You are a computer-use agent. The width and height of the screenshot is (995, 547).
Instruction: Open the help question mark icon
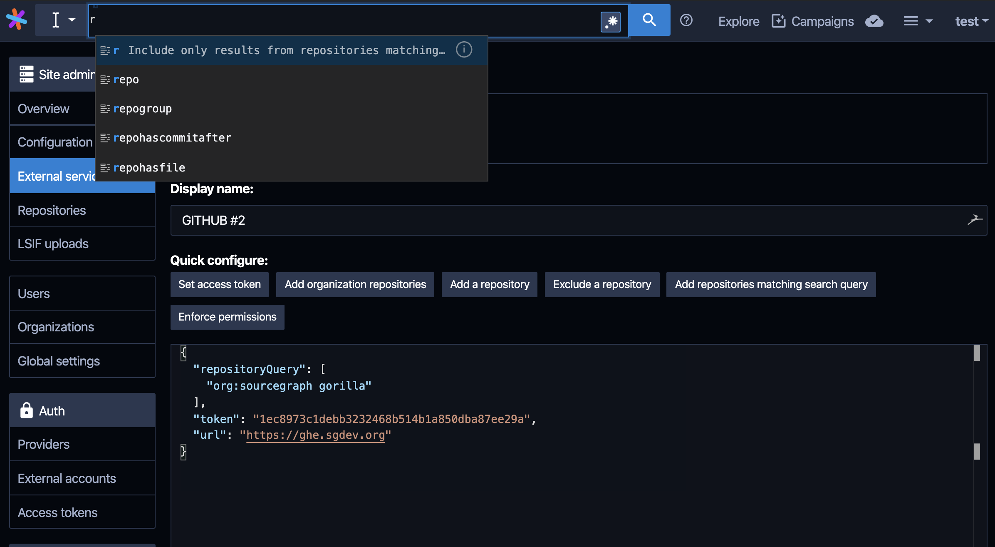click(686, 20)
